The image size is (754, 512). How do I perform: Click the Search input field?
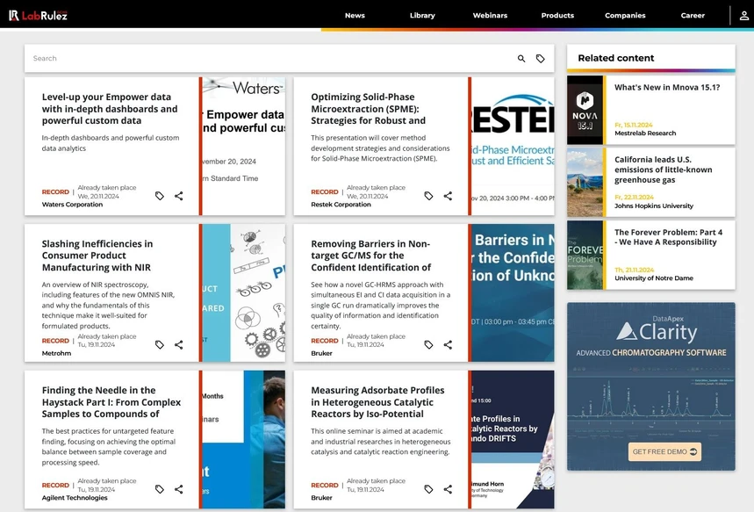point(269,58)
